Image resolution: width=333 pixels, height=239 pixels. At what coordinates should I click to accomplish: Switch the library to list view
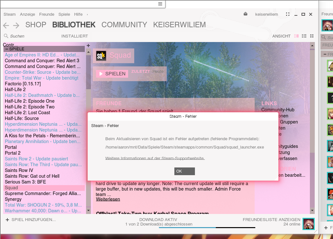(x=304, y=36)
